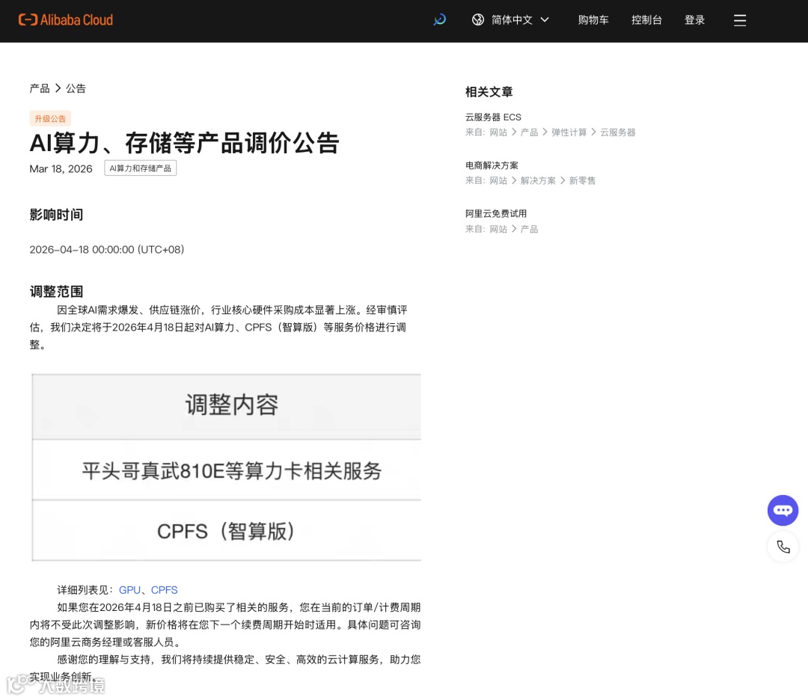
Task: Click 新零售 in solution article path
Action: click(582, 181)
